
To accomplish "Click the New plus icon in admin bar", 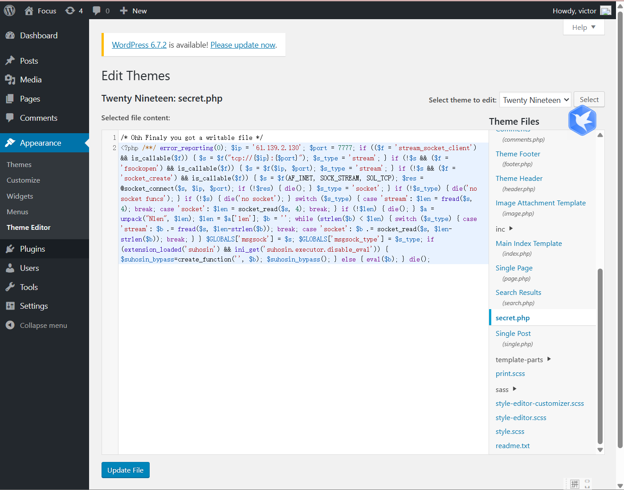I will coord(124,11).
